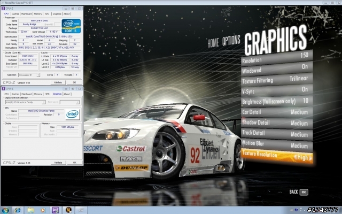The width and height of the screenshot is (342, 214).
Task: Click the Core Voltage '1.192 V' value
Action: point(53,32)
